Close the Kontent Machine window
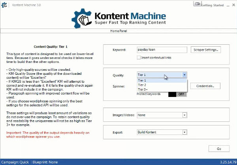The height and width of the screenshot is (165, 237). [234, 5]
